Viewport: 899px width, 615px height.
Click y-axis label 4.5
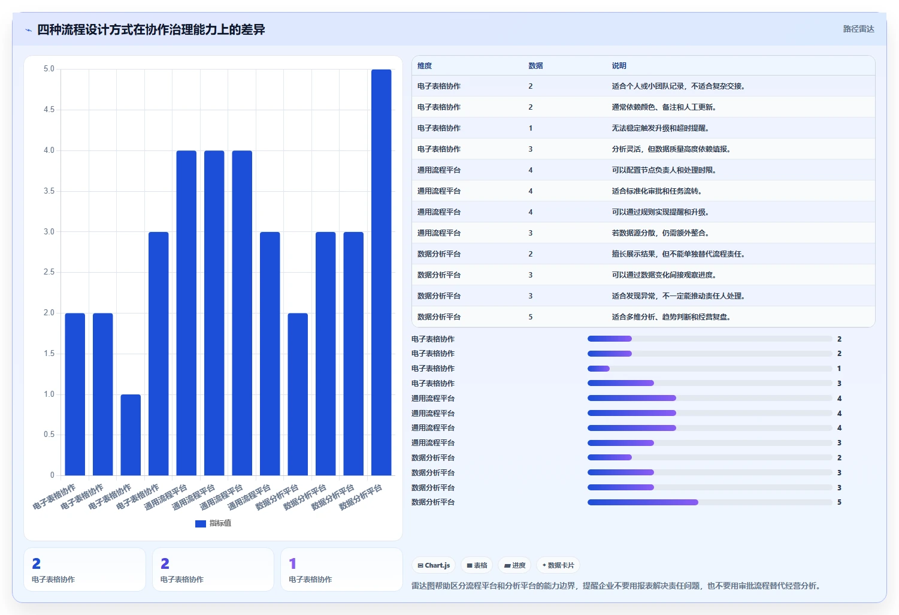[x=49, y=110]
